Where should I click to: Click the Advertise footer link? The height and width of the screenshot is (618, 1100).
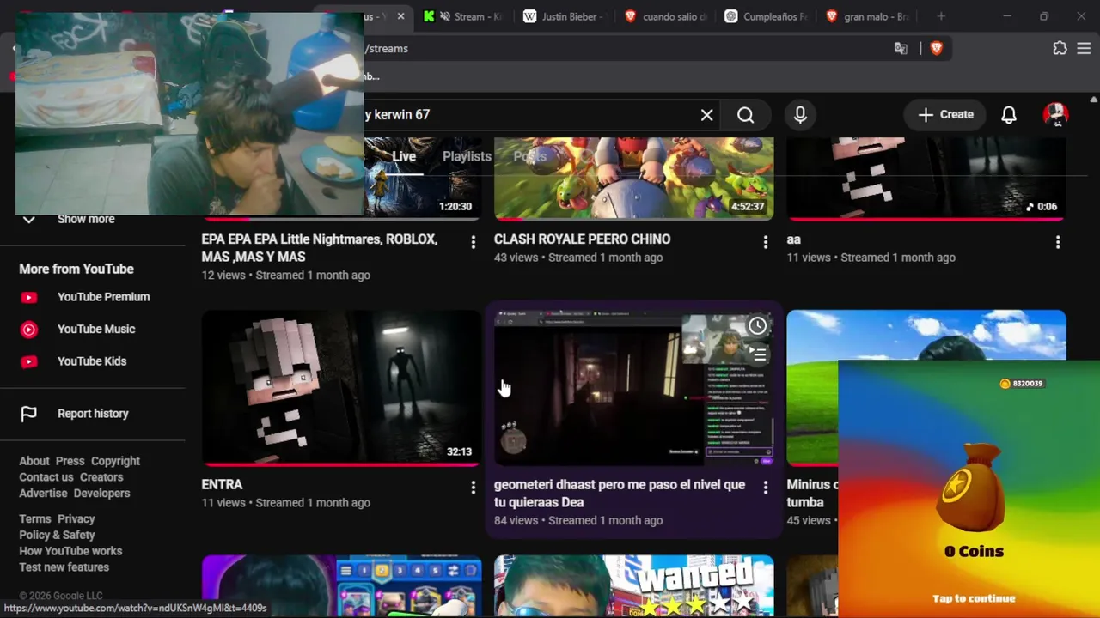43,494
